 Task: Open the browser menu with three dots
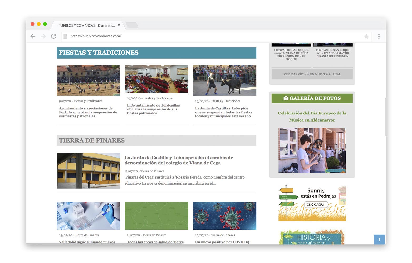(x=379, y=36)
